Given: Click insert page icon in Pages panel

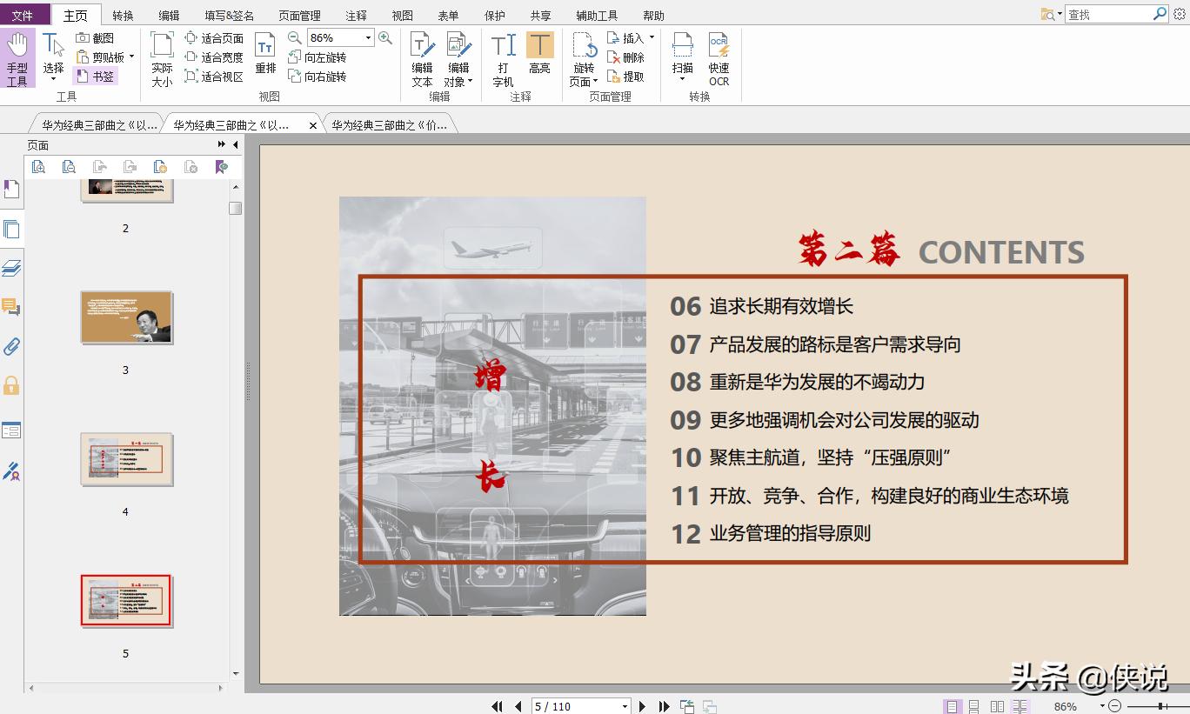Looking at the screenshot, I should click(x=160, y=166).
